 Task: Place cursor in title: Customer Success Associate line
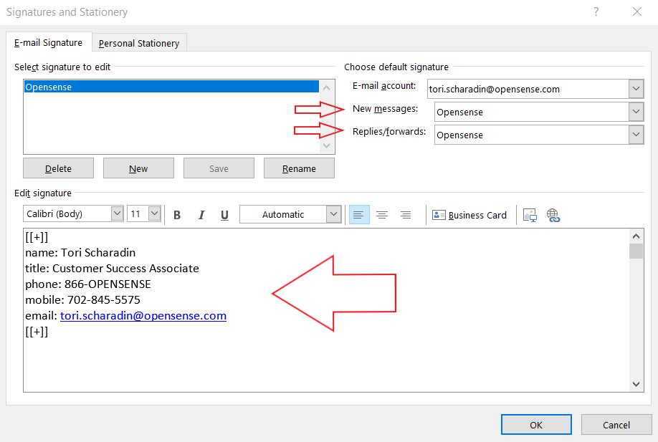point(112,269)
